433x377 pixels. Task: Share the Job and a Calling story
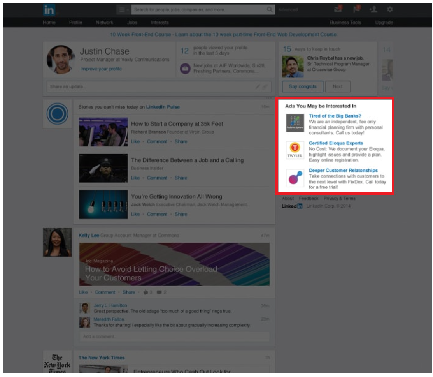(x=181, y=178)
